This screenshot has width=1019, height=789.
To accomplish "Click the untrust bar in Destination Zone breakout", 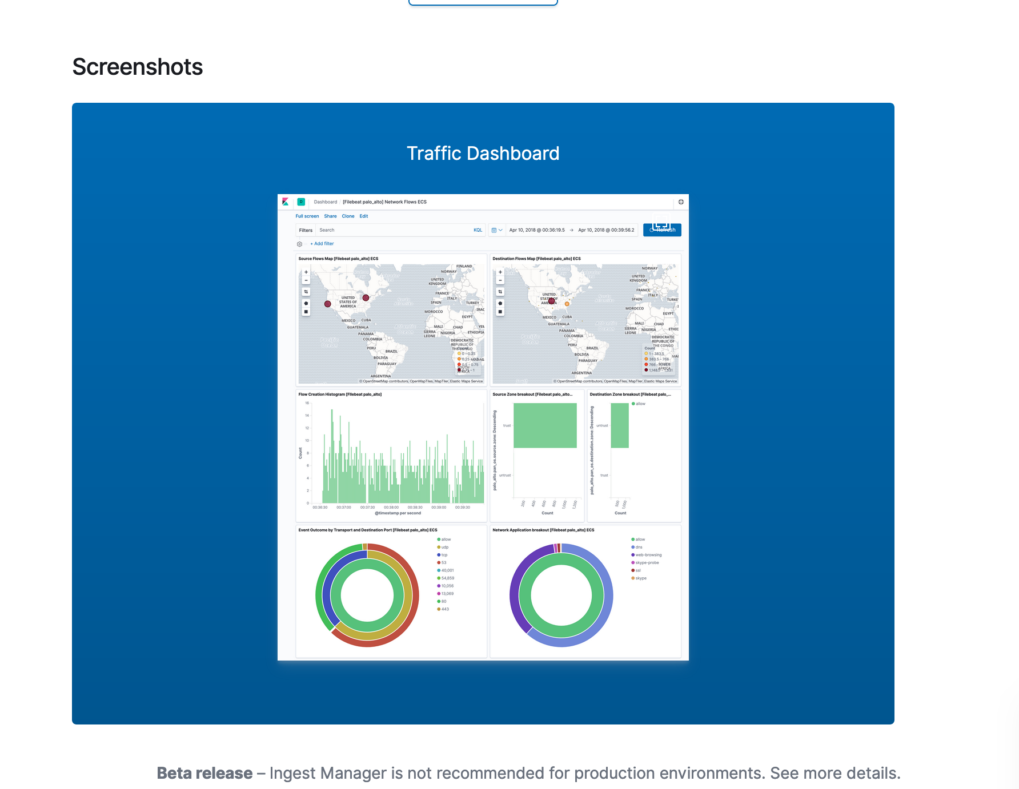I will 620,425.
